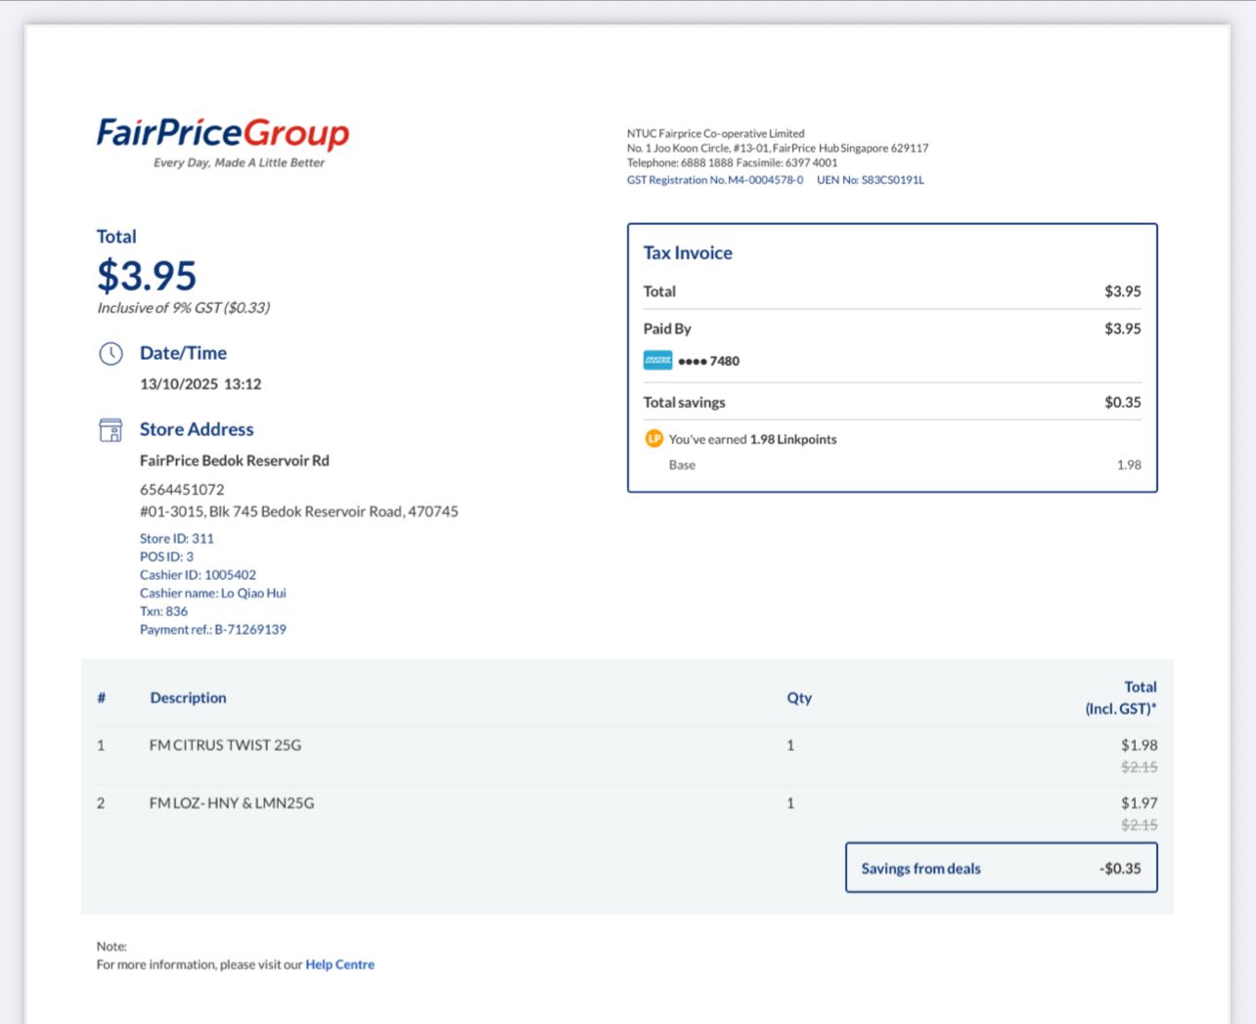
Task: Click the Total savings $0.35 value
Action: pyautogui.click(x=1123, y=402)
